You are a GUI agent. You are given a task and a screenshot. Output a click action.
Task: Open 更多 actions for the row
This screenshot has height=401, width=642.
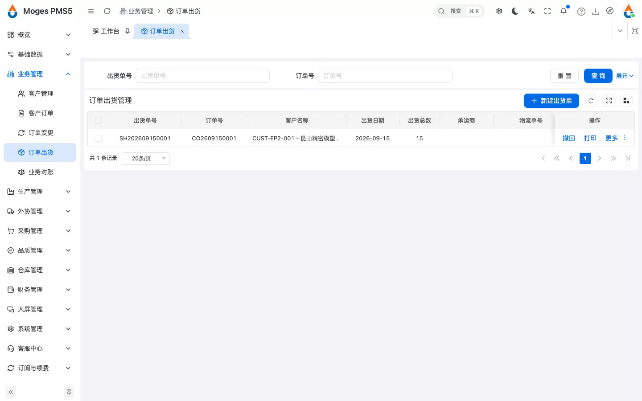616,138
